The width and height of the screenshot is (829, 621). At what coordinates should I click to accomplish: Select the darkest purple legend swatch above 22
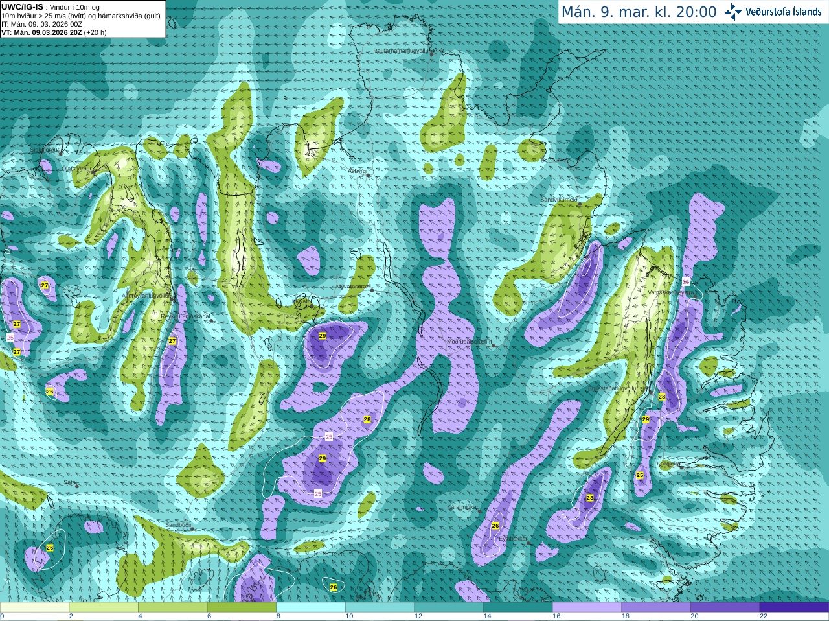[x=794, y=607]
